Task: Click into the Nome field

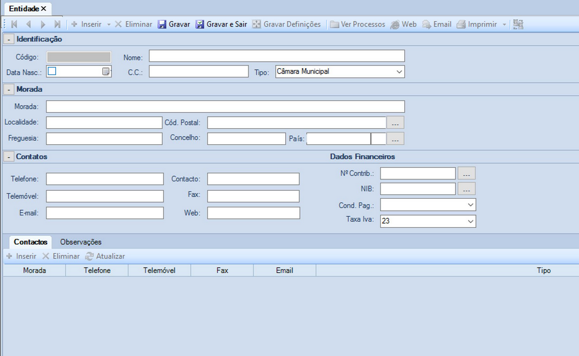Action: (277, 56)
